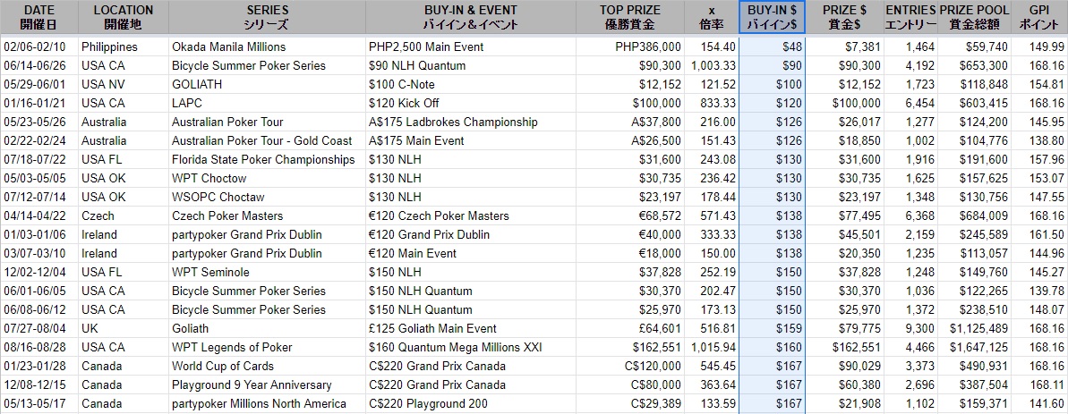Click the DATE column header
The width and height of the screenshot is (1068, 414).
[x=38, y=17]
